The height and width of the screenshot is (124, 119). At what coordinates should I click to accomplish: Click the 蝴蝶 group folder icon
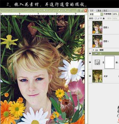tap(97, 50)
